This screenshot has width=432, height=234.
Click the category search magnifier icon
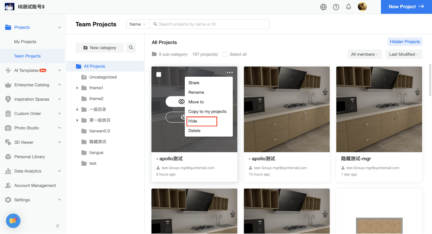pyautogui.click(x=131, y=48)
